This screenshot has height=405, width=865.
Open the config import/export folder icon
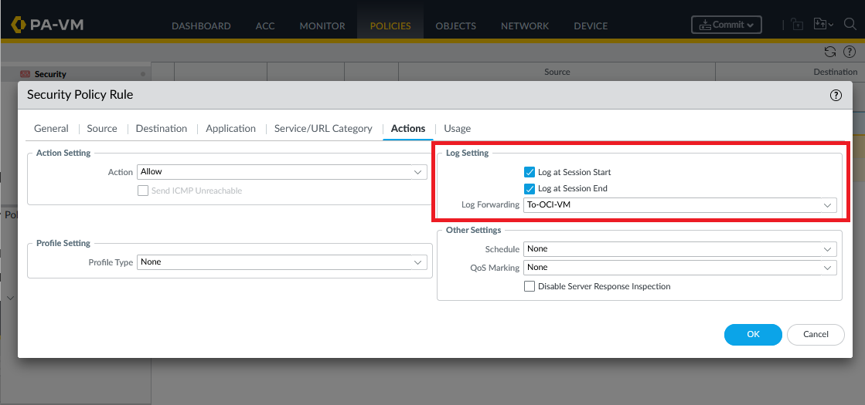821,25
